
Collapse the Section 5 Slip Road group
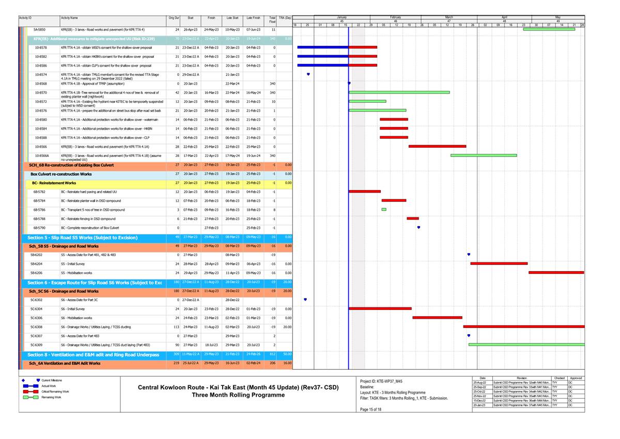click(x=83, y=238)
